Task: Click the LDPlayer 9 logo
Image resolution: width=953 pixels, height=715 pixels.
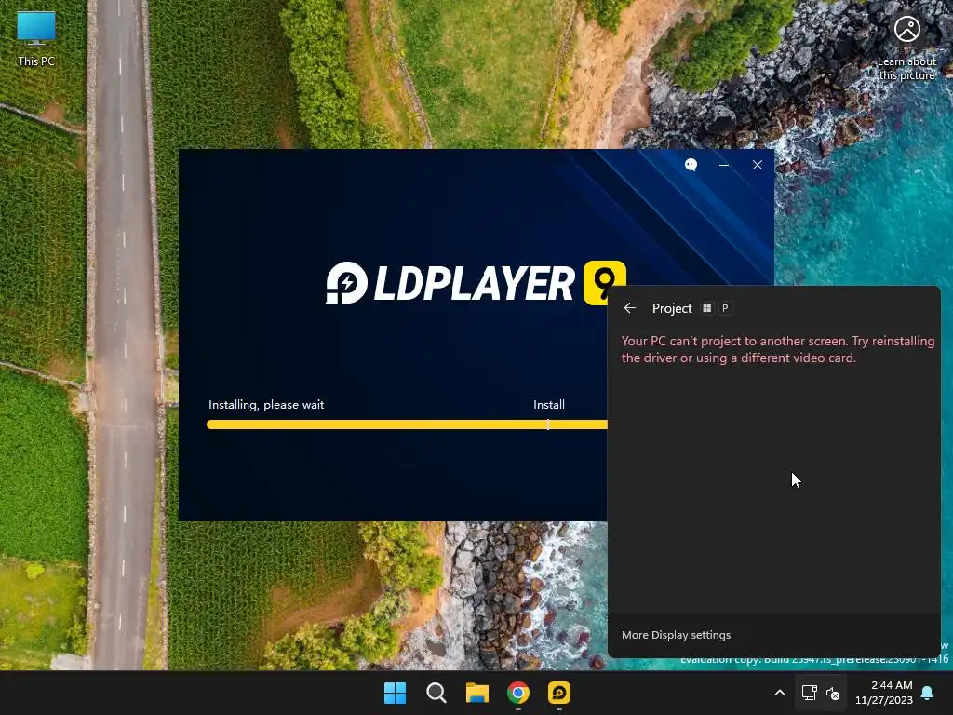Action: [x=476, y=283]
